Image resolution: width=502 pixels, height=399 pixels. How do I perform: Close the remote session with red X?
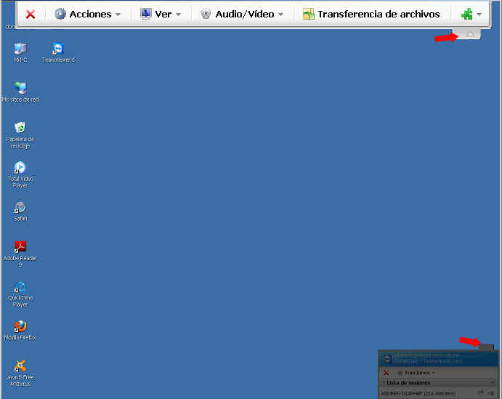pyautogui.click(x=31, y=14)
